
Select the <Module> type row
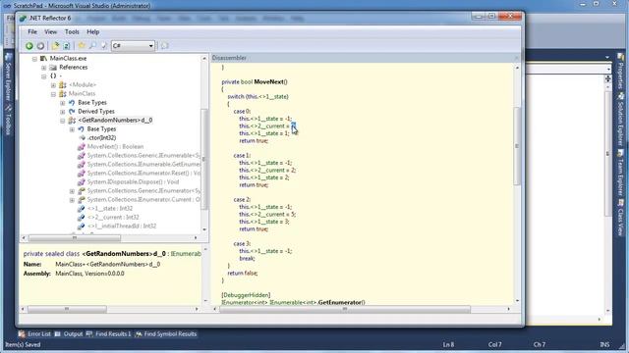[83, 85]
